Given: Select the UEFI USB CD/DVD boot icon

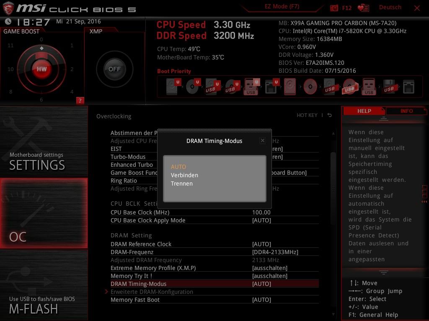Looking at the screenshot, I should coord(233,87).
